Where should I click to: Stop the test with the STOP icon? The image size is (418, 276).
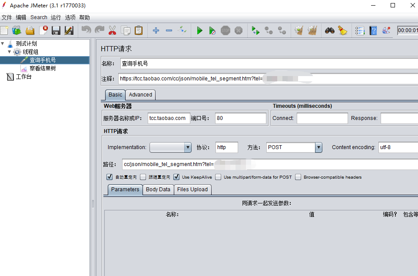pyautogui.click(x=226, y=30)
